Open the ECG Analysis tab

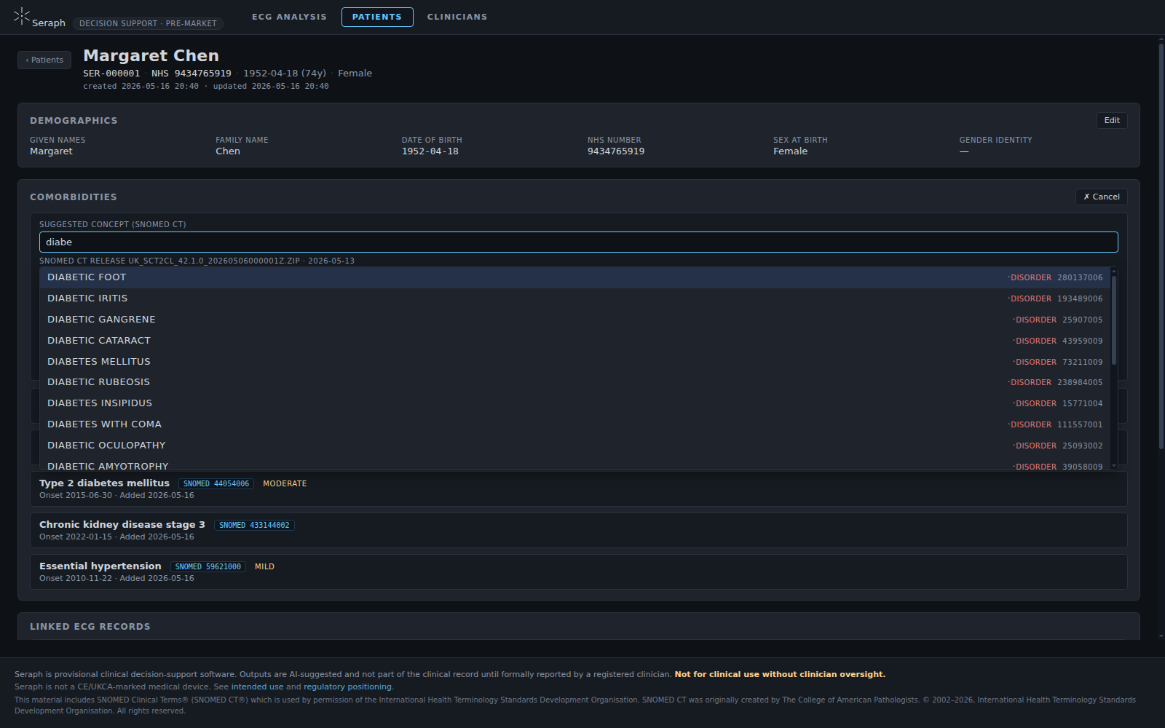289,17
